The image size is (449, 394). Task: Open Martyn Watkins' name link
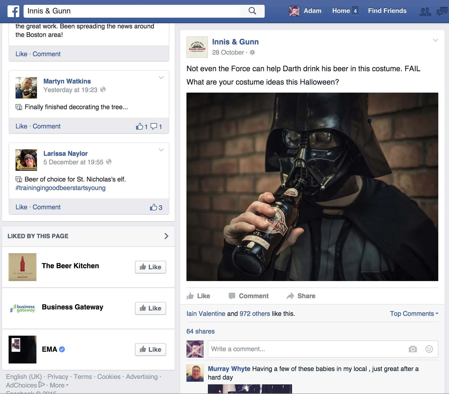click(67, 81)
